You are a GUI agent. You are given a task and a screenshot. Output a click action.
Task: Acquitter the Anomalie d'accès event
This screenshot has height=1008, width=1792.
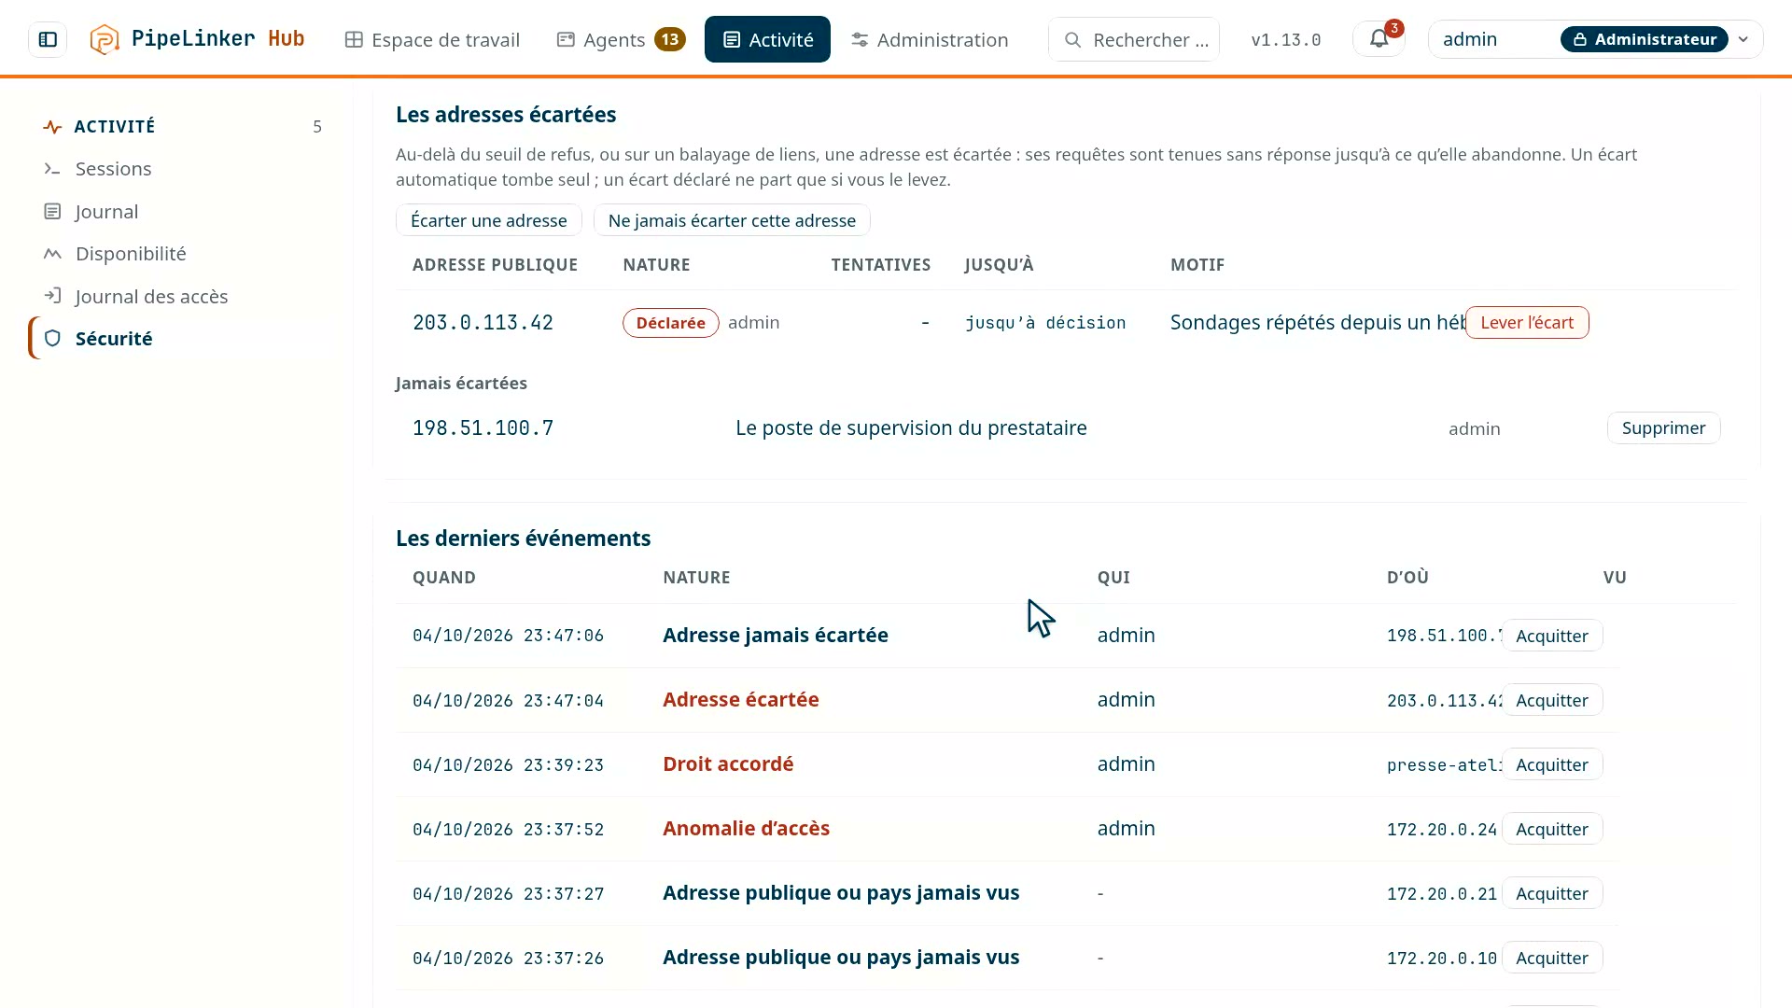coord(1551,829)
